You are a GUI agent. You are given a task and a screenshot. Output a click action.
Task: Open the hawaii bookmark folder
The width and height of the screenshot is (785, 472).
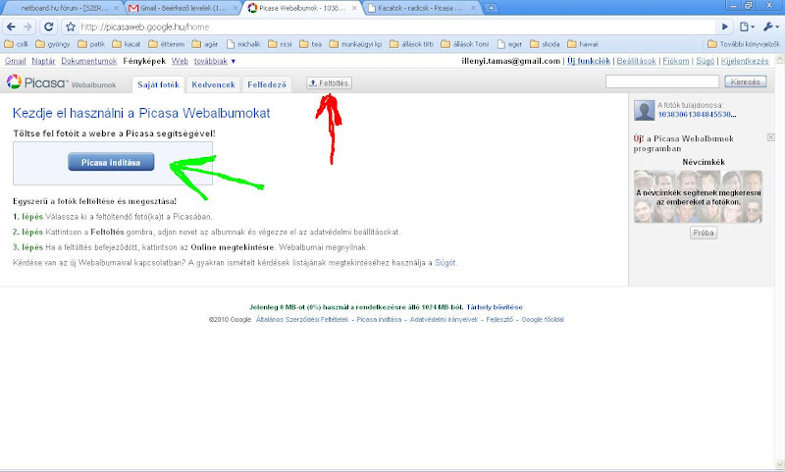coord(583,44)
